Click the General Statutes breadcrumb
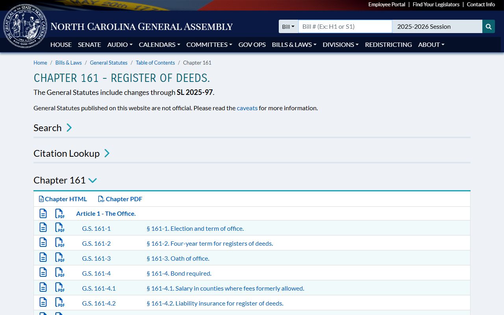Viewport: 504px width, 315px height. (109, 63)
